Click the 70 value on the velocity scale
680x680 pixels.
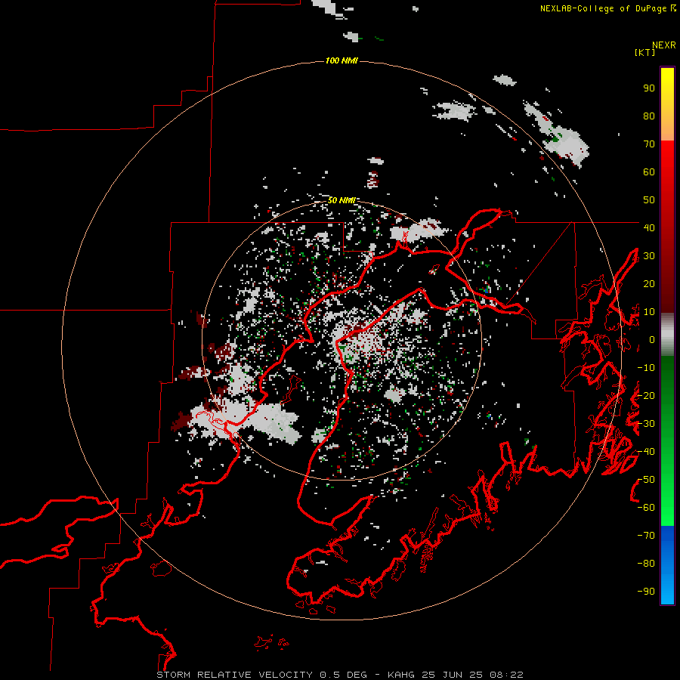[x=649, y=144]
